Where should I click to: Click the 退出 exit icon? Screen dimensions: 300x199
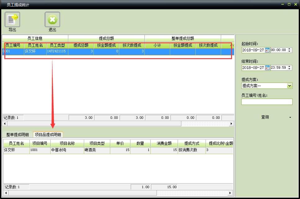pos(52,19)
